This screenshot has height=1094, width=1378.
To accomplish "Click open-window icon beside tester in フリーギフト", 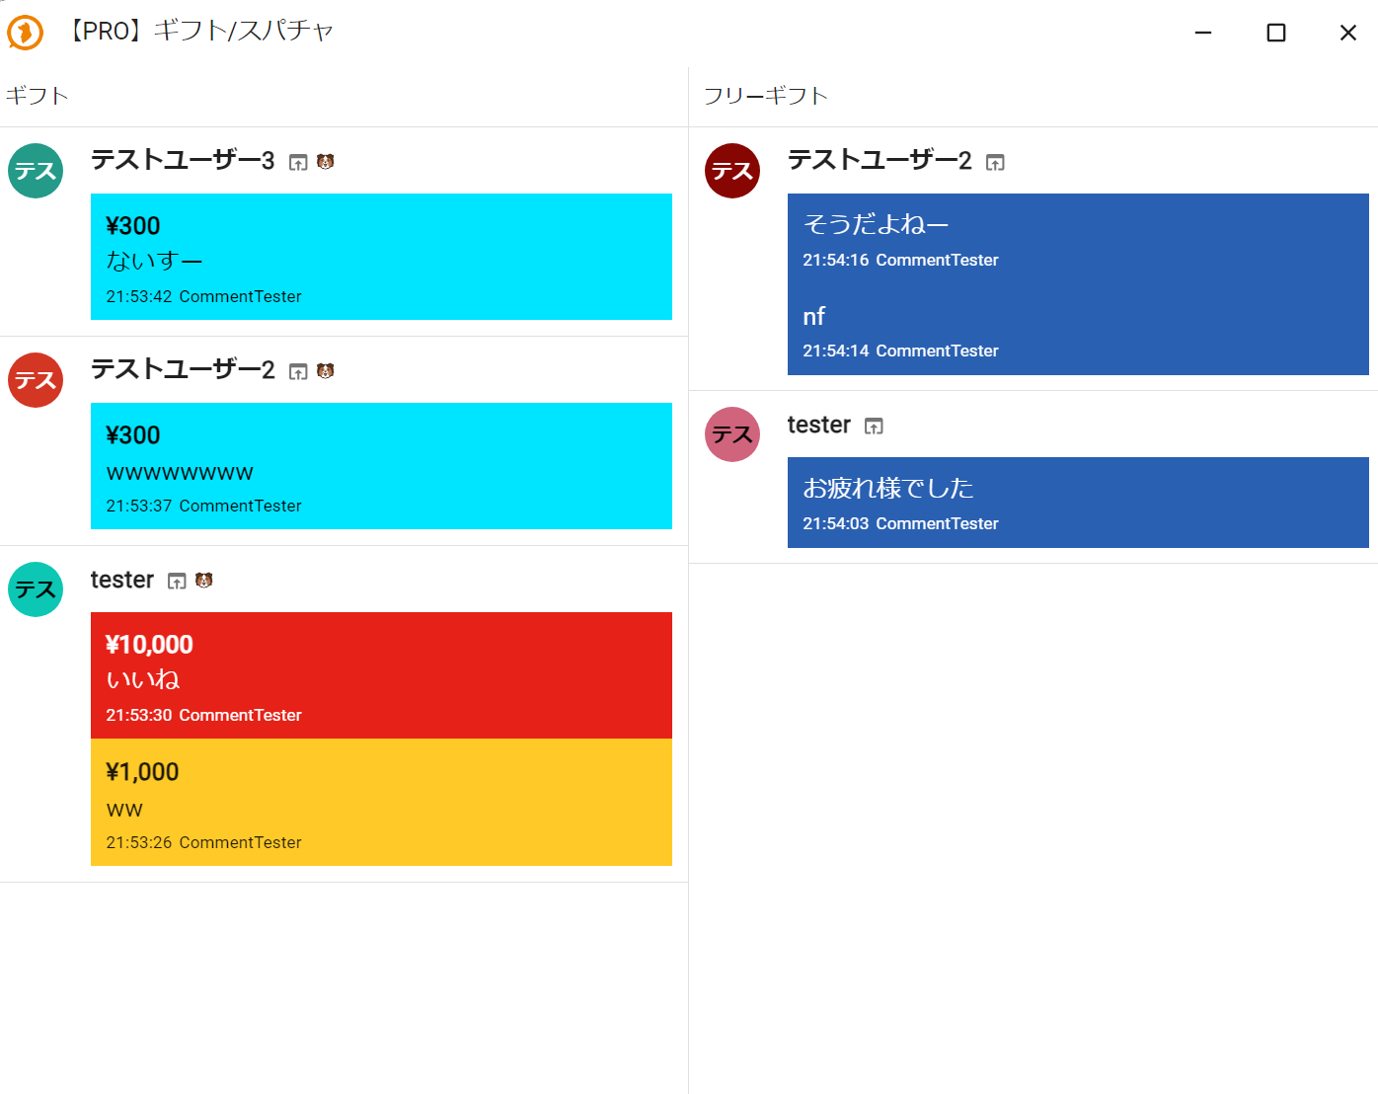I will (874, 427).
